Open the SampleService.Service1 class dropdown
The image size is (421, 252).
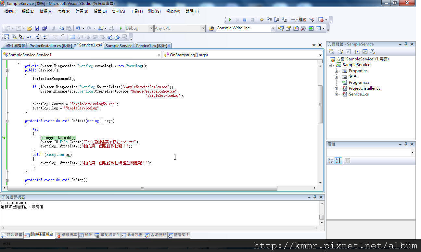[x=159, y=55]
